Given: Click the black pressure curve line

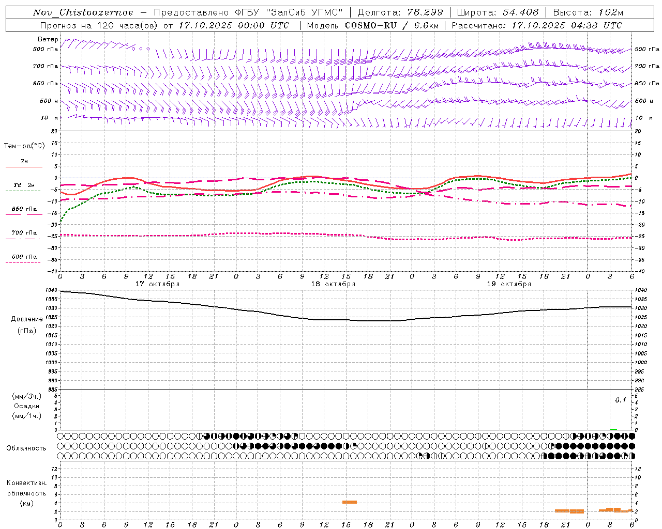Looking at the screenshot, I should pyautogui.click(x=346, y=320).
